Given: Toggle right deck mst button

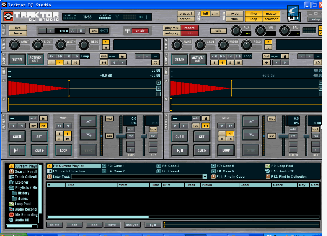Looking at the screenshot, I should coord(272,119).
